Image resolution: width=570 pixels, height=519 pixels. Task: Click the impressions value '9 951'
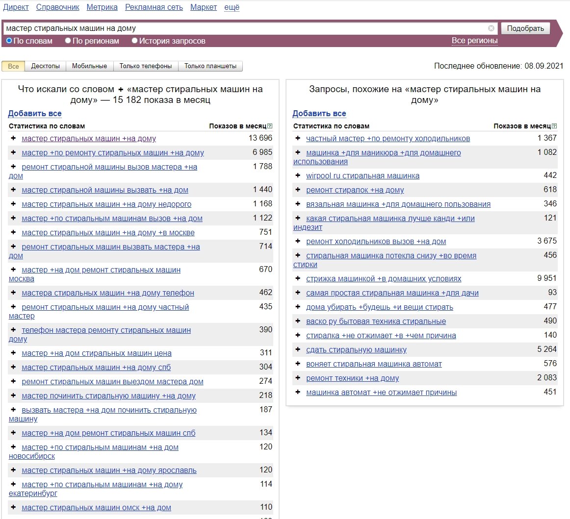547,278
